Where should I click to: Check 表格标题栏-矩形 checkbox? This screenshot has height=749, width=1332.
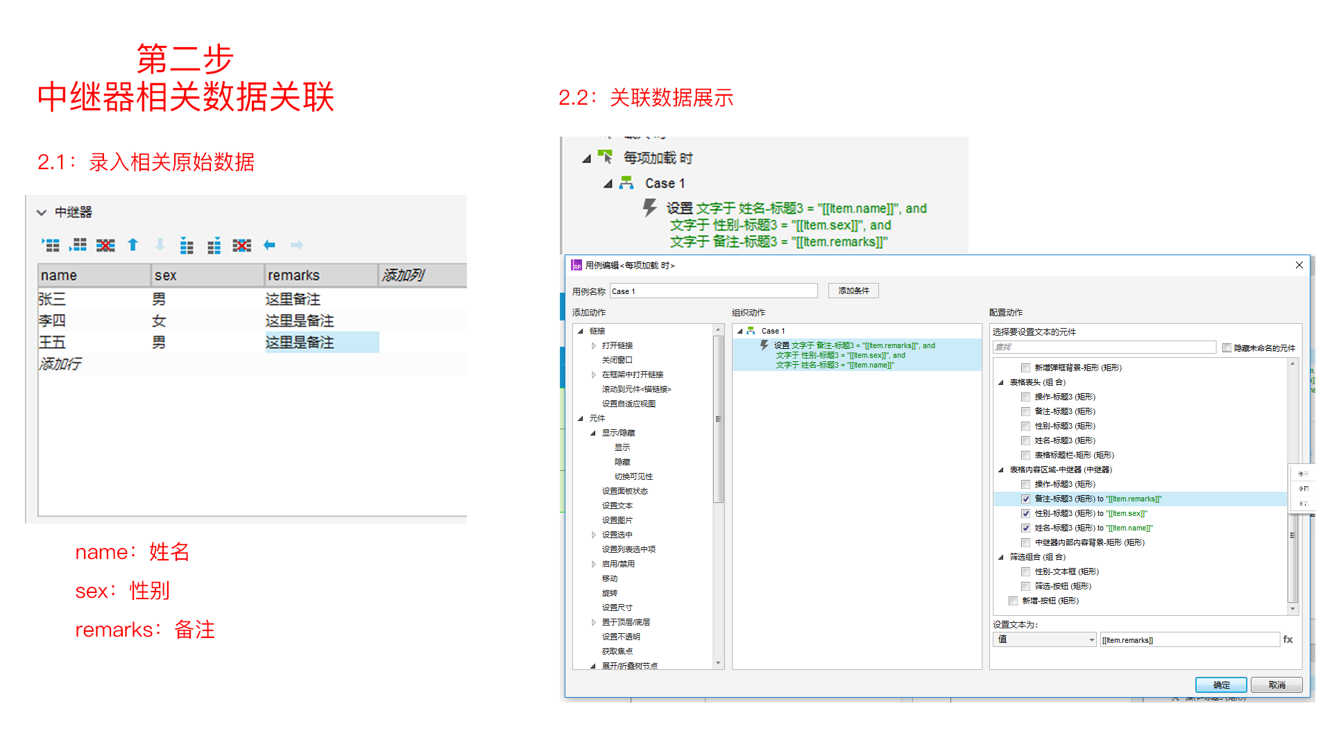click(1025, 455)
